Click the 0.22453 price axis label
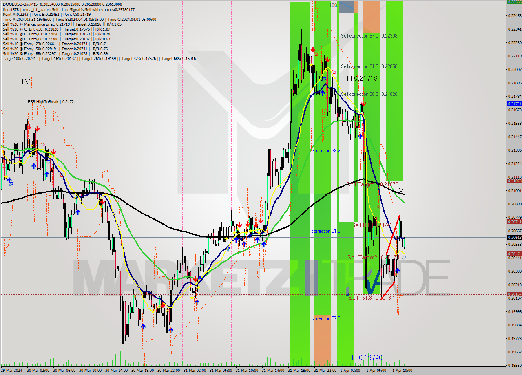 [x=515, y=15]
